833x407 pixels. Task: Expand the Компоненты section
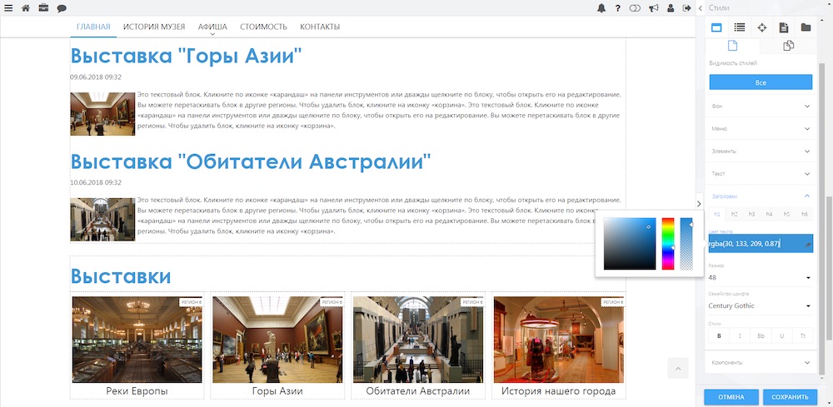pyautogui.click(x=761, y=362)
